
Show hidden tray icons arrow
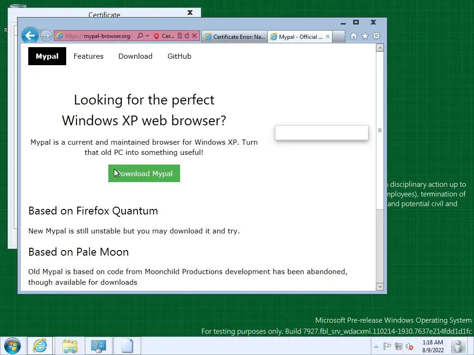coord(376,346)
